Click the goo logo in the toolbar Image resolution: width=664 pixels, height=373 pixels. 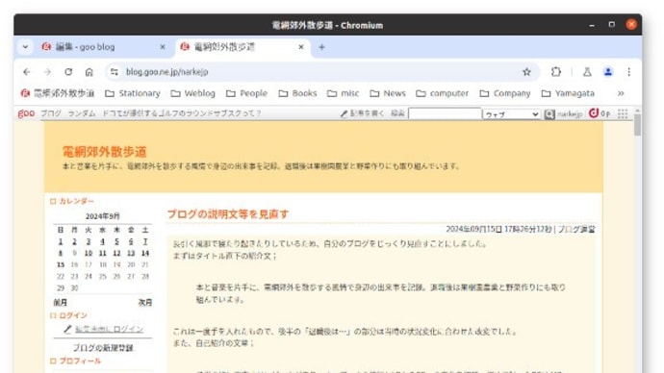pyautogui.click(x=26, y=113)
